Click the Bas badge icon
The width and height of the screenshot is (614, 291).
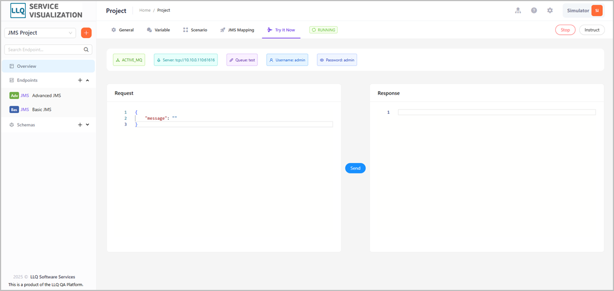[14, 109]
